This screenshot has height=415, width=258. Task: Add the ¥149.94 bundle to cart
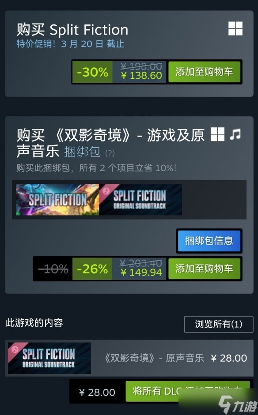click(204, 269)
